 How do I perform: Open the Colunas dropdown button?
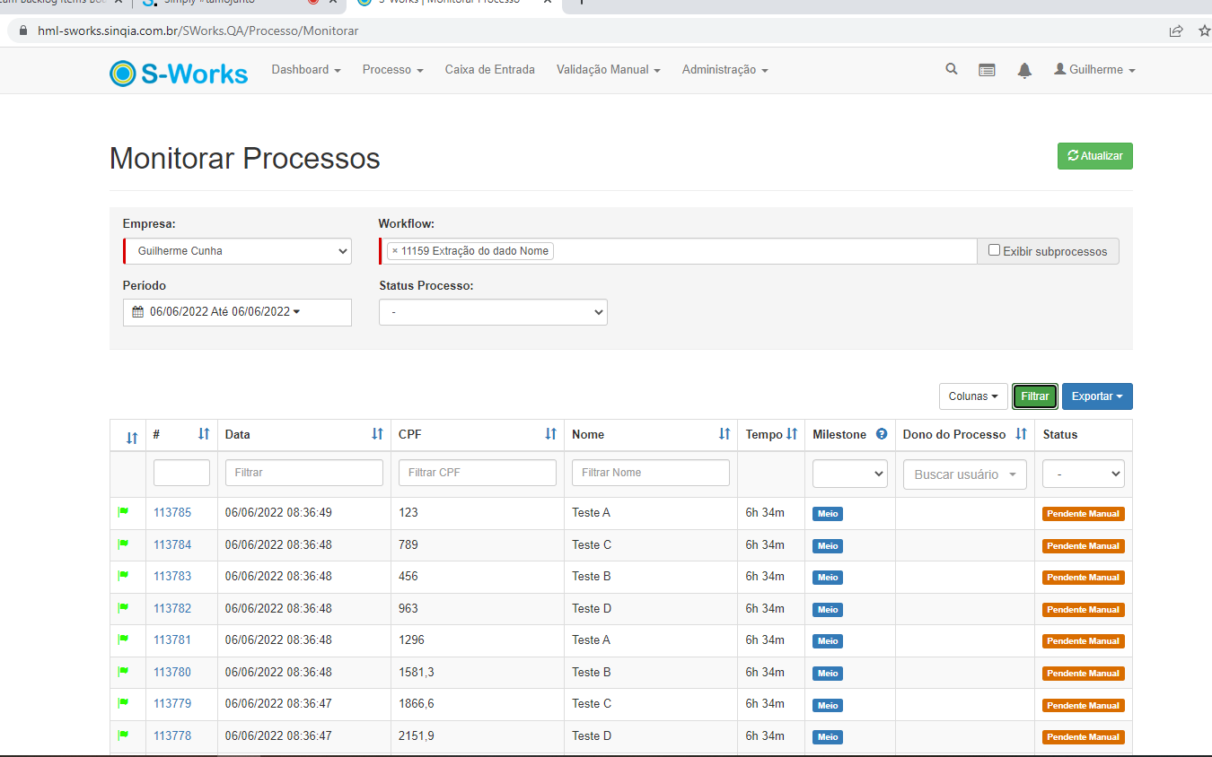coord(972,396)
